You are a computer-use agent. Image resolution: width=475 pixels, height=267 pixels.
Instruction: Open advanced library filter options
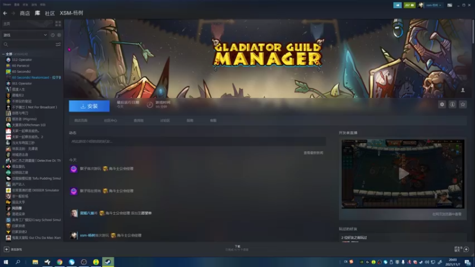click(x=58, y=44)
